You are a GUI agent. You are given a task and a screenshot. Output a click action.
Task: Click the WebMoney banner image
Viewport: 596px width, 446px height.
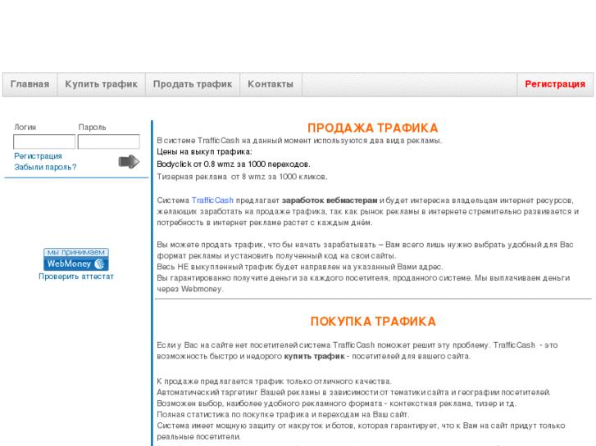[x=76, y=259]
